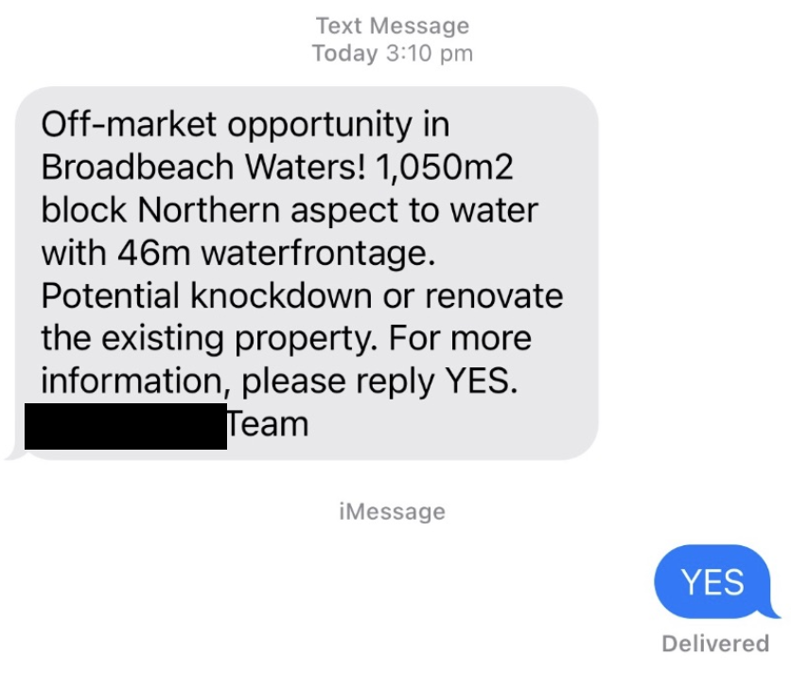The width and height of the screenshot is (791, 674).
Task: Tap the iMessage separator label
Action: point(393,511)
